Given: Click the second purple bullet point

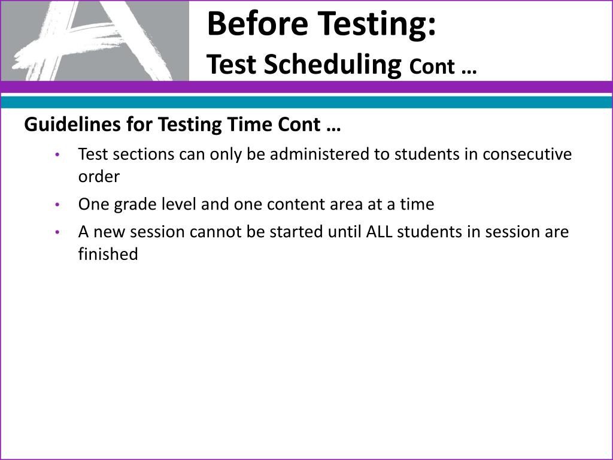Looking at the screenshot, I should coord(57,205).
